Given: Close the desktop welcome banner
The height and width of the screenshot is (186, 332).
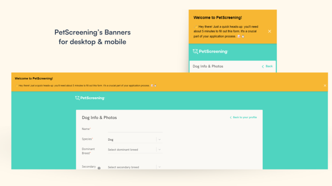Looking at the screenshot, I should click(325, 85).
